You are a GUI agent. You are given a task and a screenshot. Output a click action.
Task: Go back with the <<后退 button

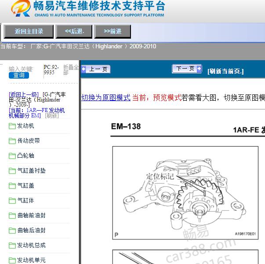[74, 32]
